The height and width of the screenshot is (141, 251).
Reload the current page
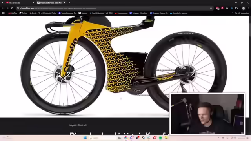pyautogui.click(x=12, y=8)
